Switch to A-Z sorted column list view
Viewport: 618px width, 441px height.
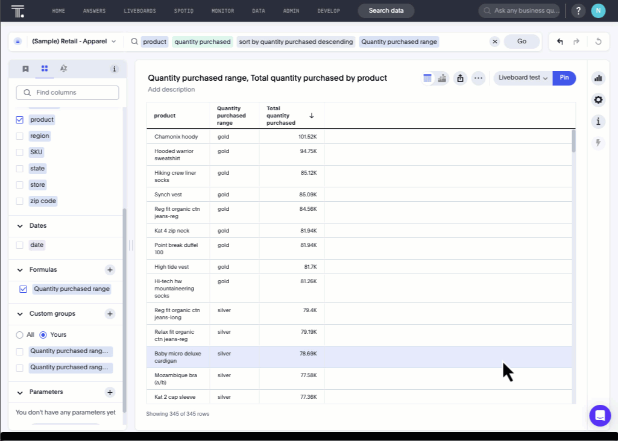[63, 69]
